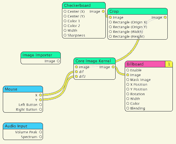Select the Image Importer patch title
The height and width of the screenshot is (144, 176).
[41, 55]
